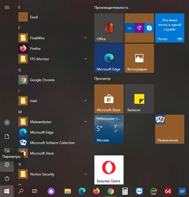This screenshot has width=189, height=197.
Task: Open the OneNote icon in tile group
Action: 139,28
